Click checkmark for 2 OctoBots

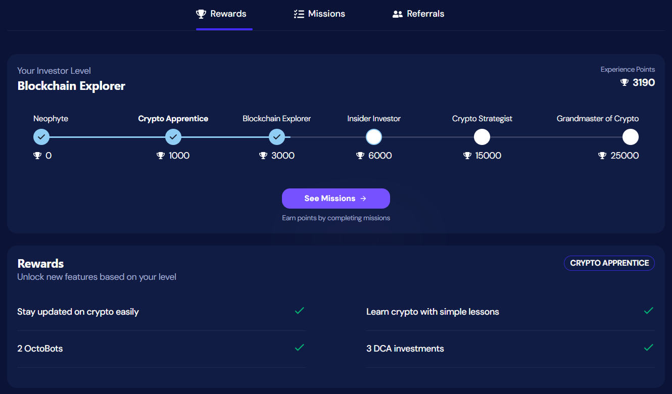click(299, 348)
